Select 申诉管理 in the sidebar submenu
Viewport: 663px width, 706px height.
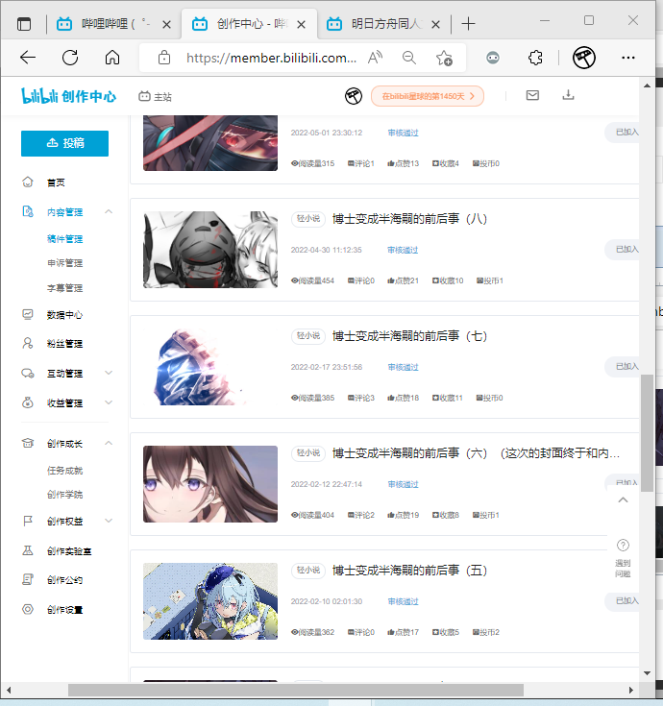point(64,263)
